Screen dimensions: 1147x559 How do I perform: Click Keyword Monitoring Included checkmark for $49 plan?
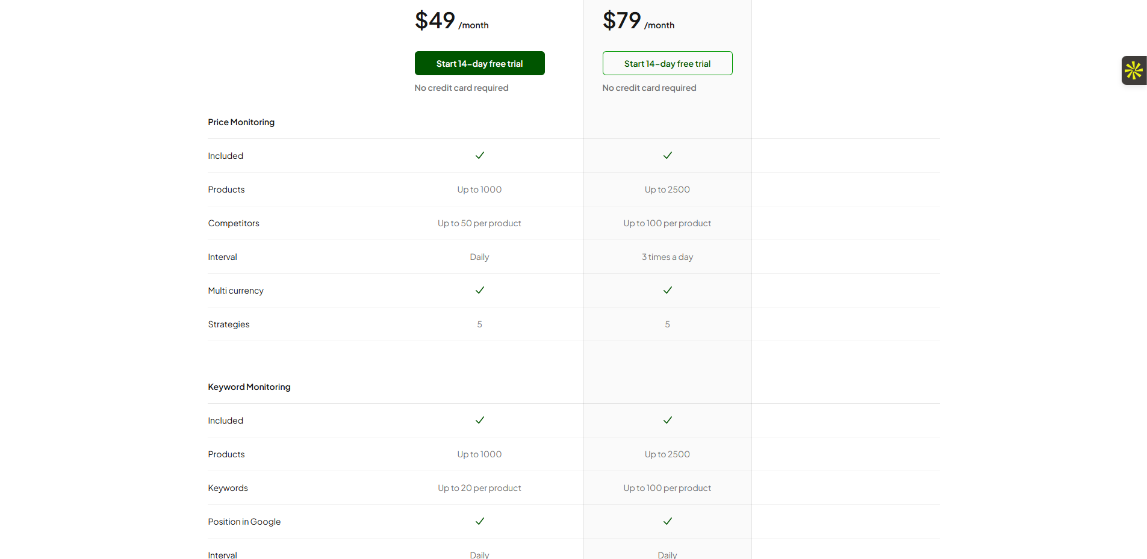pyautogui.click(x=480, y=420)
